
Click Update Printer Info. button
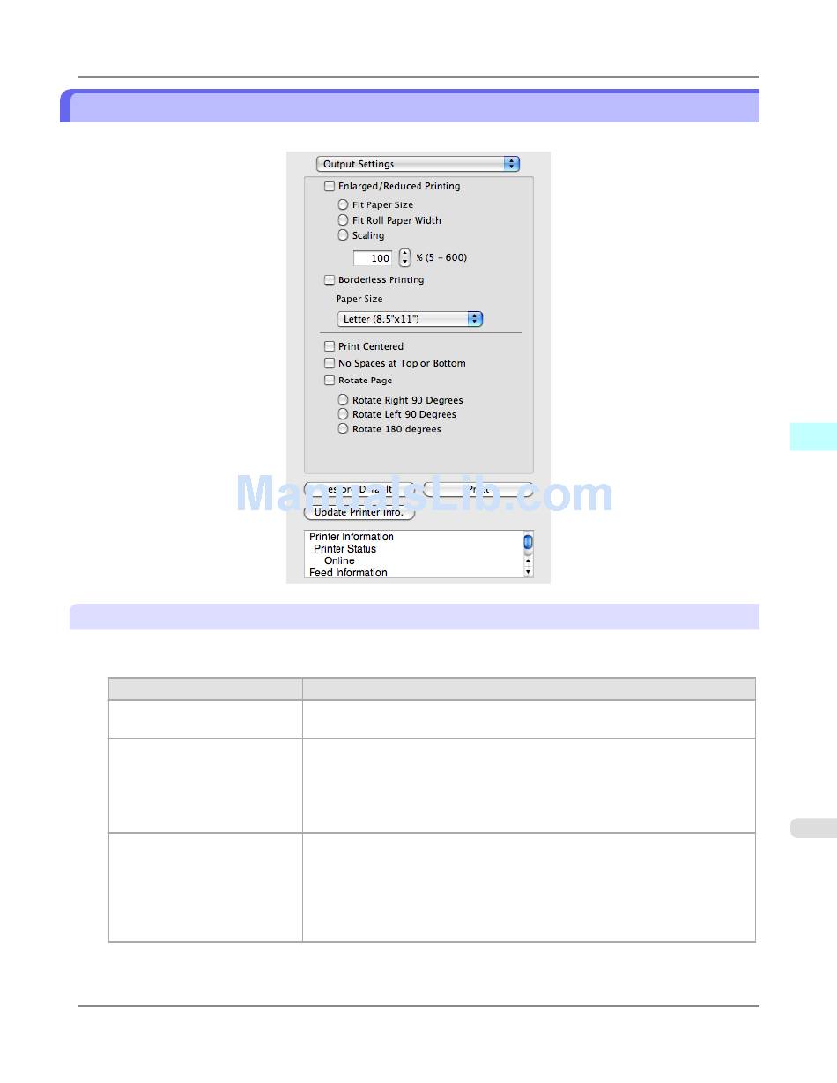pyautogui.click(x=359, y=512)
